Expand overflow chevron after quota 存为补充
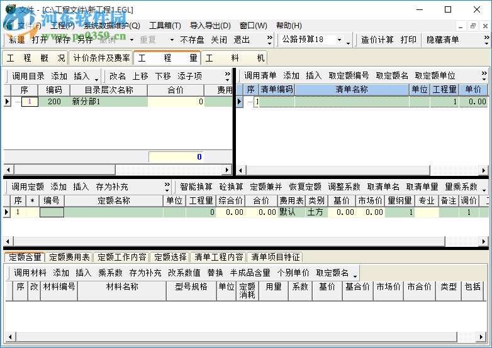 167,187
